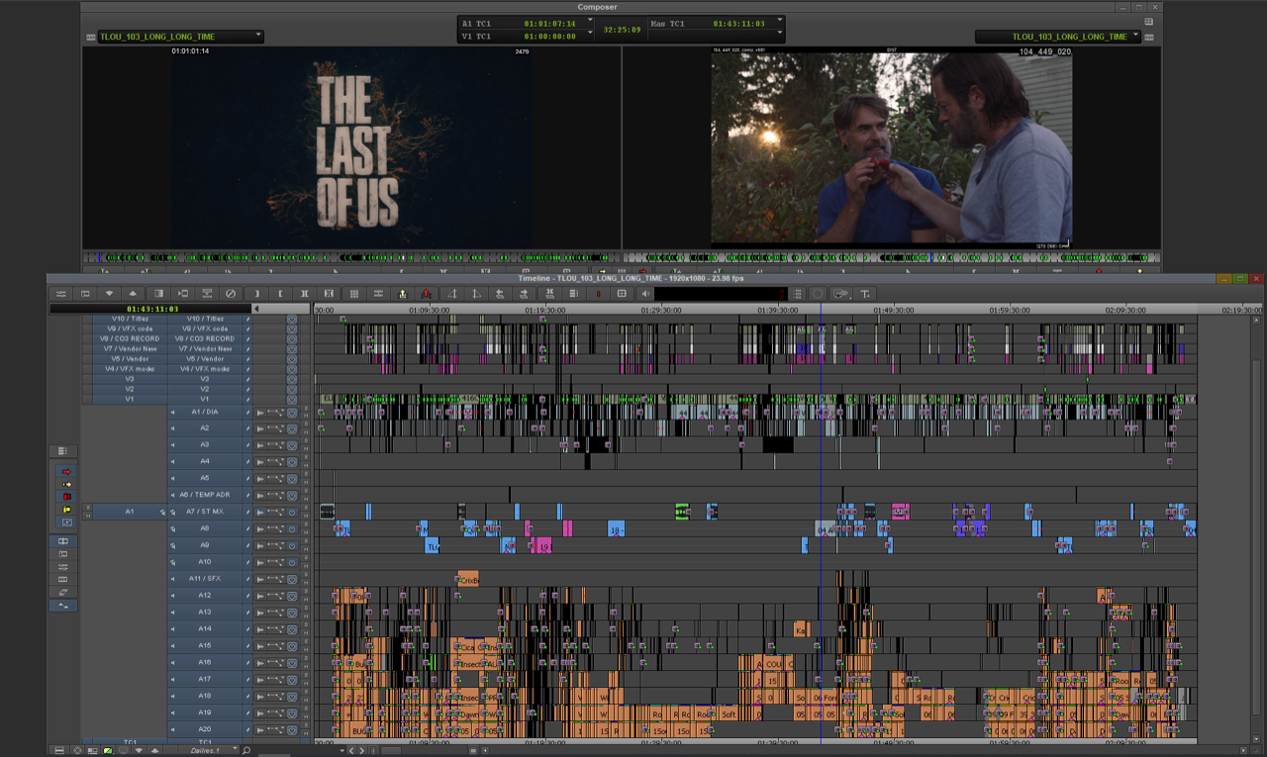Viewport: 1267px width, 757px height.
Task: Click the Composer grid icon at top right
Action: point(1148,21)
